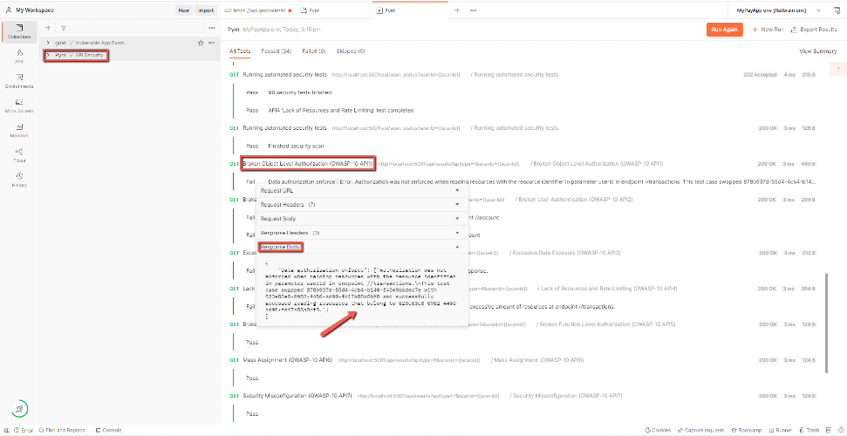Screen dimensions: 847x436
Task: Click the New button in workspace header
Action: tap(184, 10)
